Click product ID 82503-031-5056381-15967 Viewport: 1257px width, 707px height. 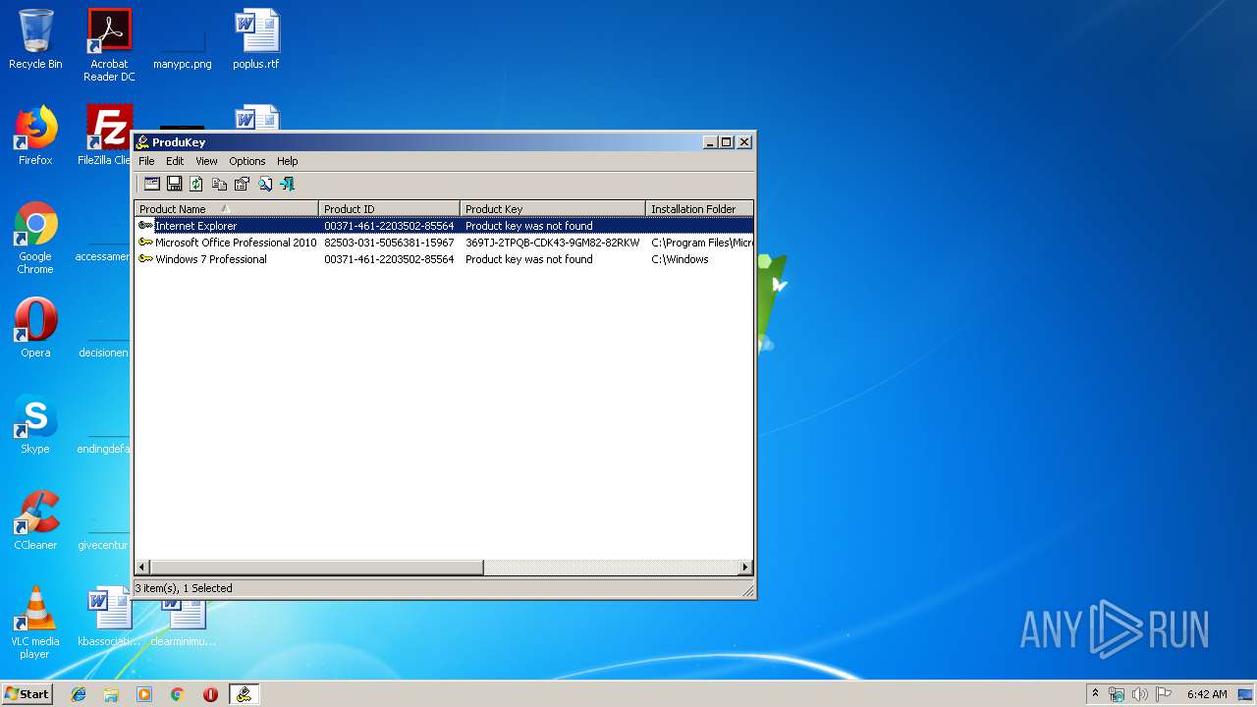389,243
